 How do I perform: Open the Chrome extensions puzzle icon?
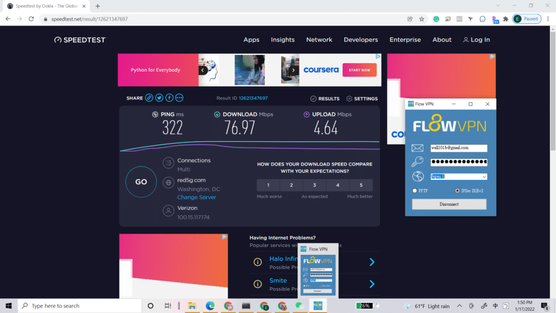click(506, 19)
